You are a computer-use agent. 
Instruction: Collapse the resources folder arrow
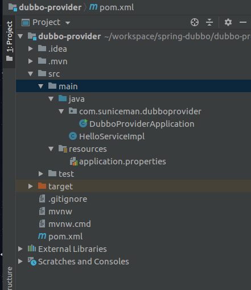51,149
